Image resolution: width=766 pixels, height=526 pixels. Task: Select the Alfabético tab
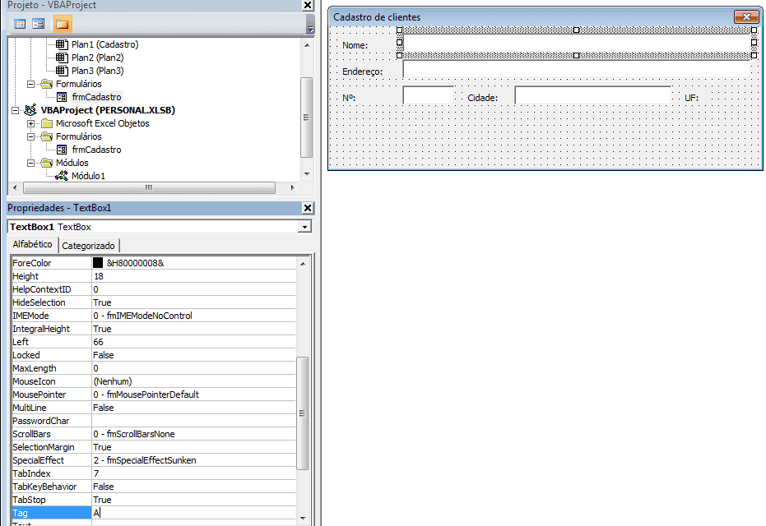(32, 245)
